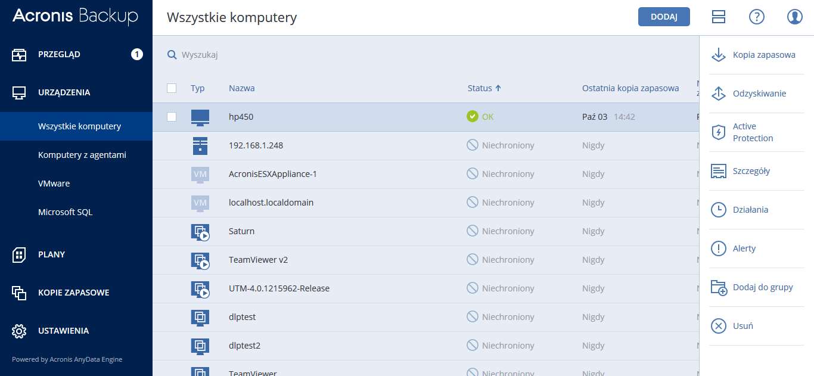814x376 pixels.
Task: Click the Wyszukaj search field
Action: 298,55
